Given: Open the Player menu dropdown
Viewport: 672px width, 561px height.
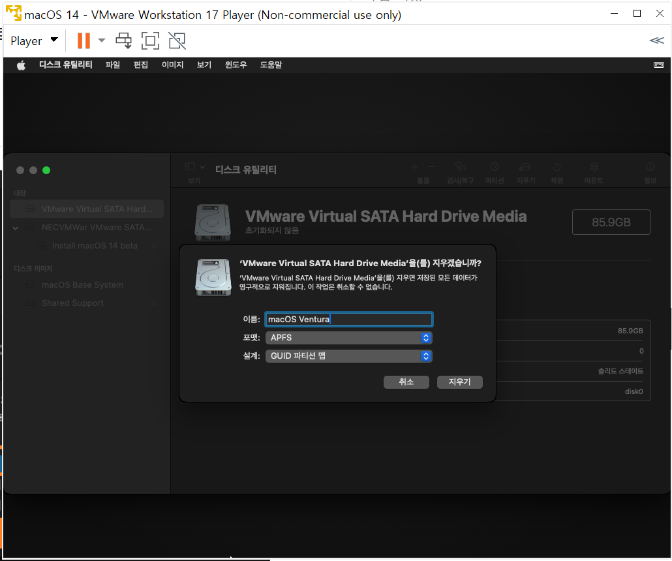Looking at the screenshot, I should [x=34, y=40].
